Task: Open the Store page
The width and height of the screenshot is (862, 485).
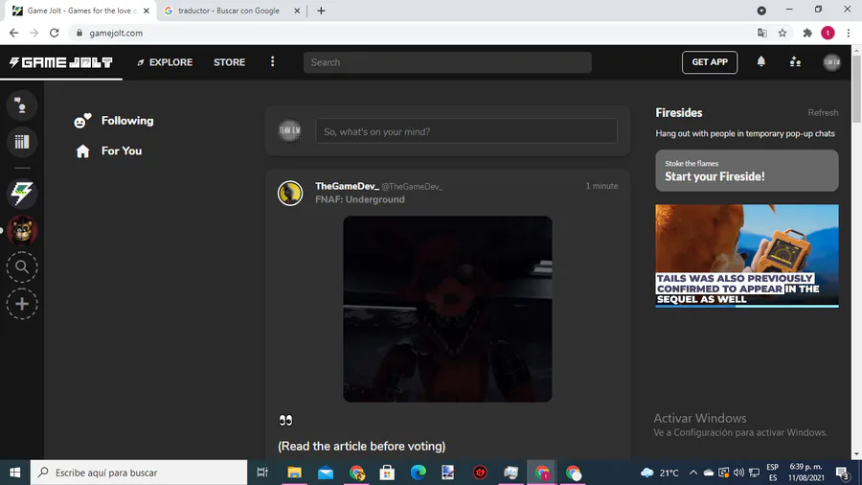Action: (229, 62)
